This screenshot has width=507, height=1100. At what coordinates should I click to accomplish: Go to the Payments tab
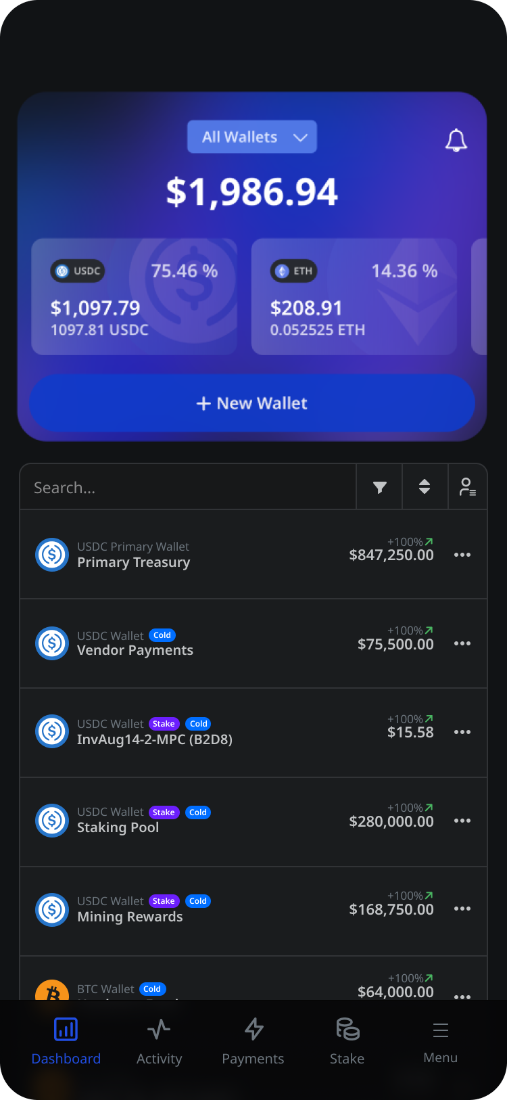tap(253, 1042)
